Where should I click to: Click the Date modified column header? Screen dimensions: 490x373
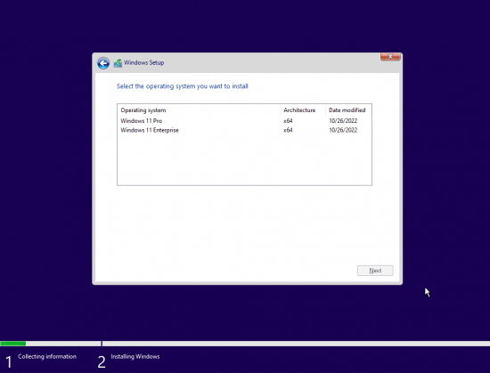[x=348, y=110]
